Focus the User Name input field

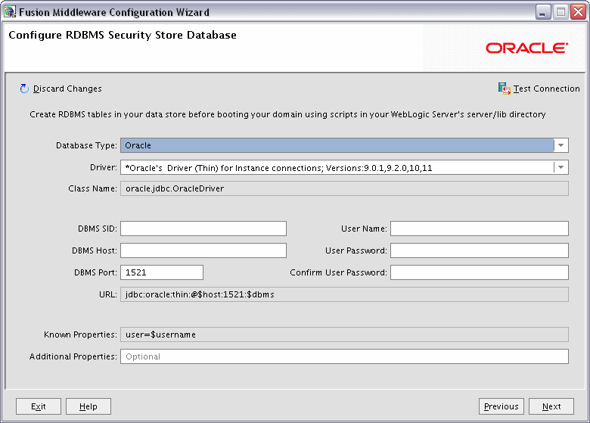point(480,229)
